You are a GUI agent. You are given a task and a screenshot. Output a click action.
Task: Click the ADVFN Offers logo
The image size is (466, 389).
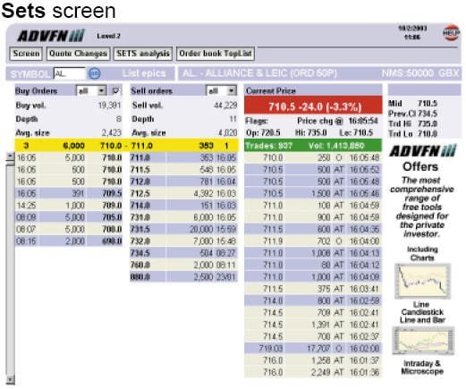coord(422,151)
